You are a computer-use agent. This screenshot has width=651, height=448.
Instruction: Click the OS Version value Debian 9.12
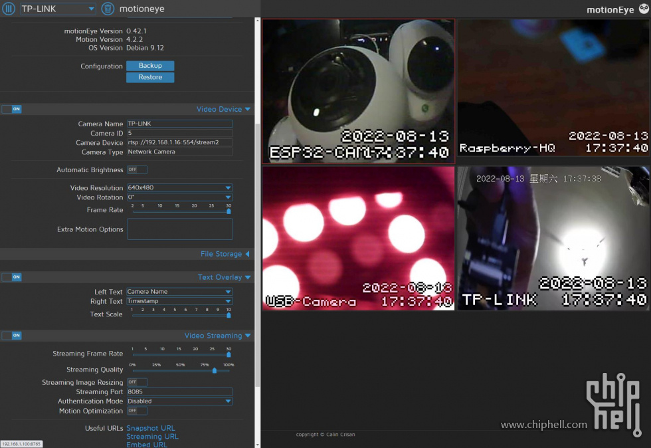pyautogui.click(x=145, y=48)
